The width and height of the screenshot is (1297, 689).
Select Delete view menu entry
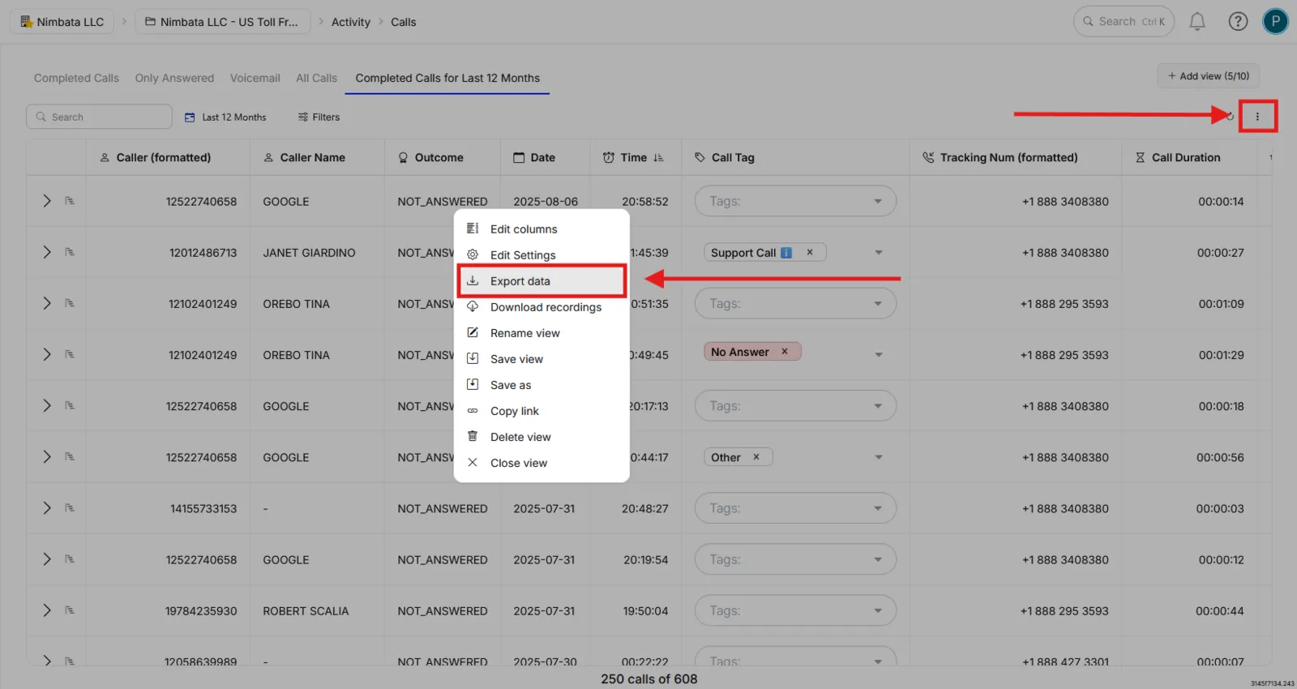click(x=541, y=437)
